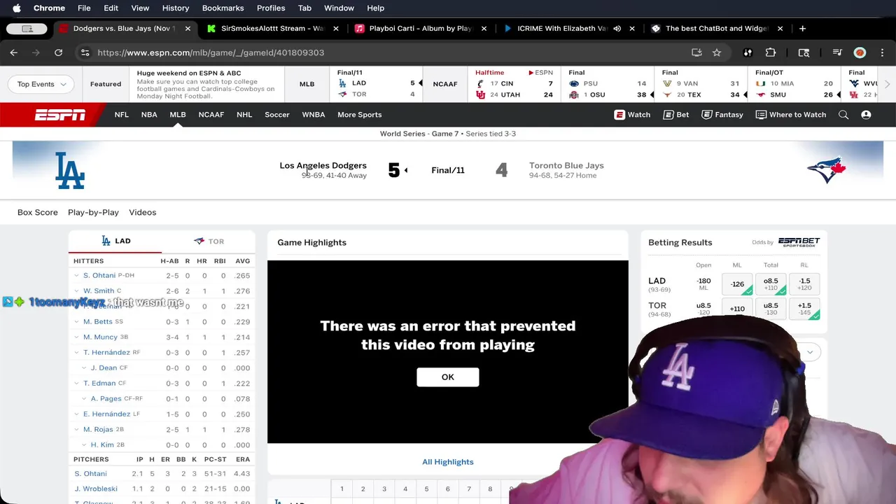Open the Chrome three-dot menu
896x504 pixels.
tap(881, 52)
